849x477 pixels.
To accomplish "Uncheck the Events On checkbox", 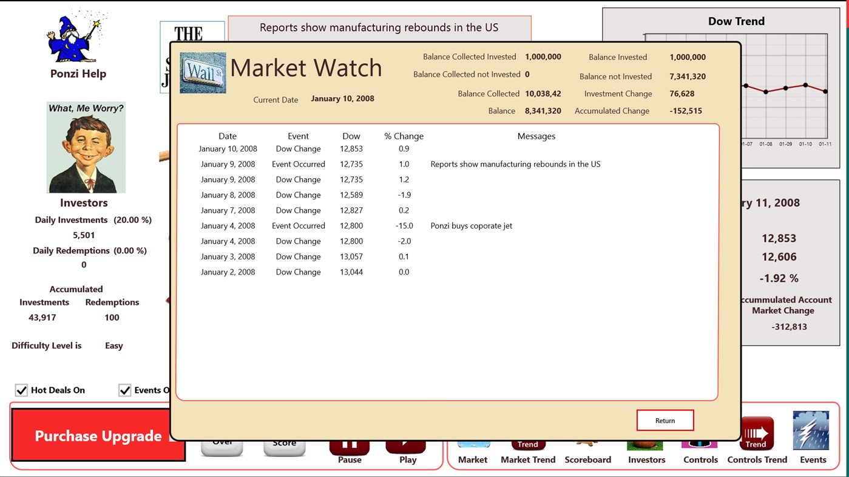I will click(x=125, y=390).
